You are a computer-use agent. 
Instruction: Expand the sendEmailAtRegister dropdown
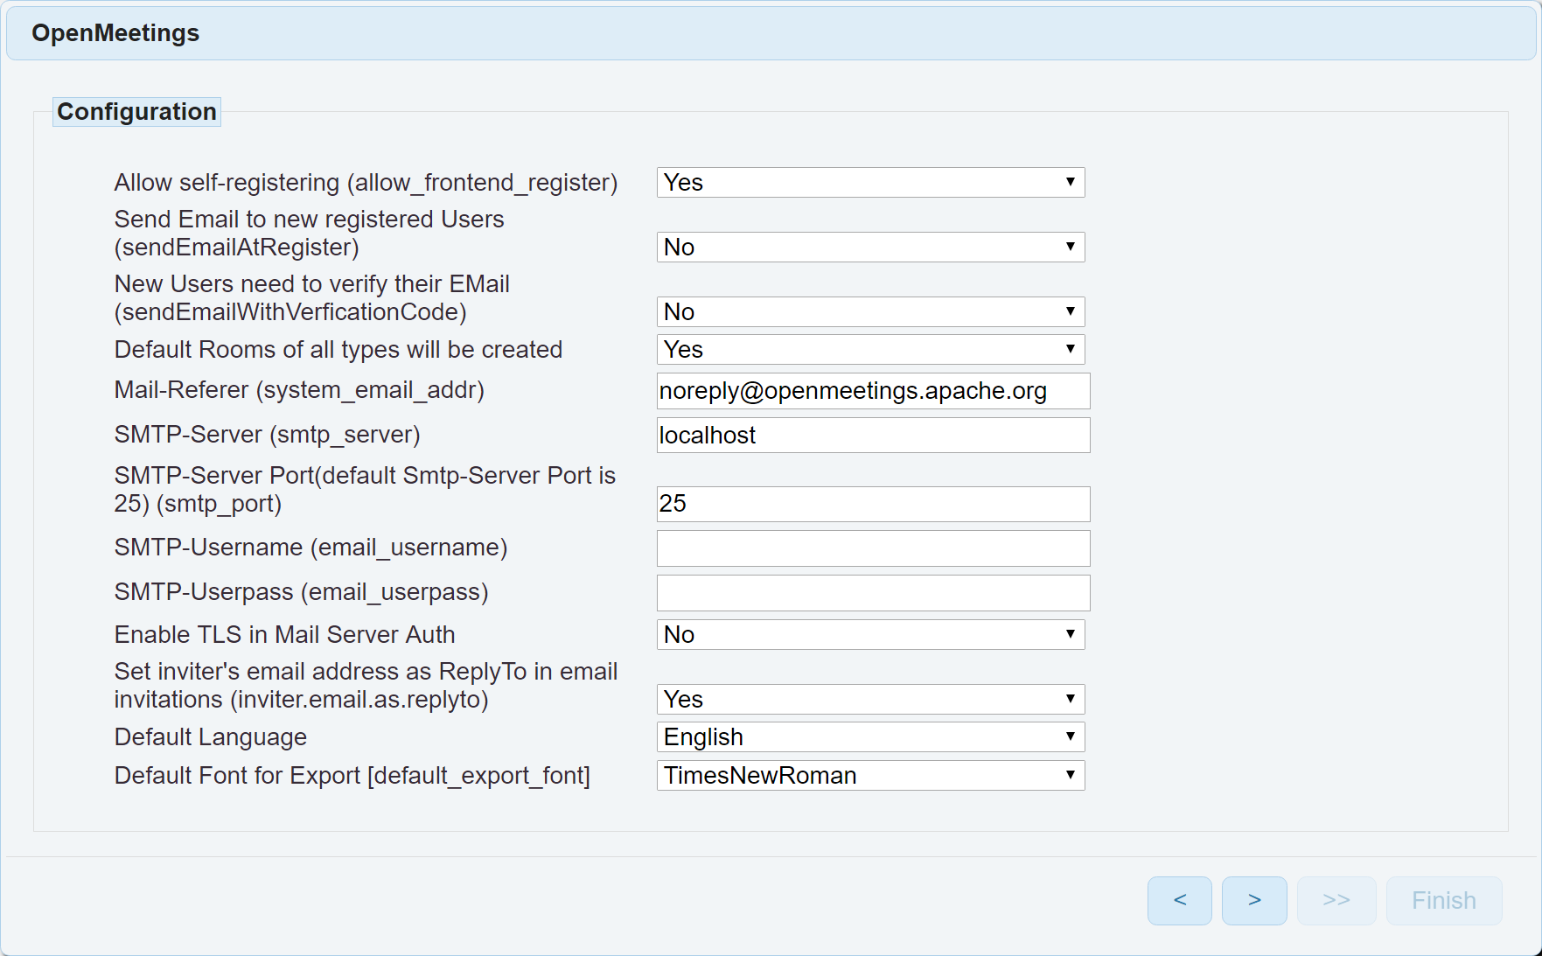pos(870,247)
